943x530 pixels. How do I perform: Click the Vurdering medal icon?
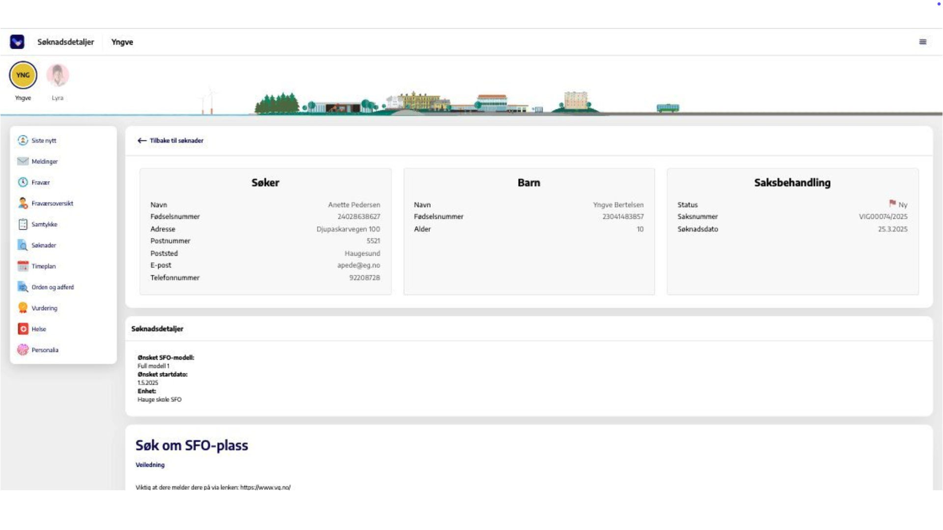pos(23,308)
